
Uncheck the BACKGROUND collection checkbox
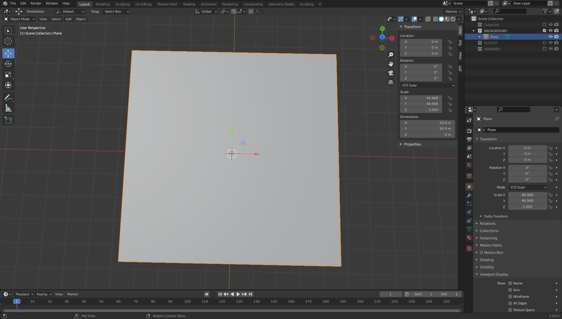[544, 31]
